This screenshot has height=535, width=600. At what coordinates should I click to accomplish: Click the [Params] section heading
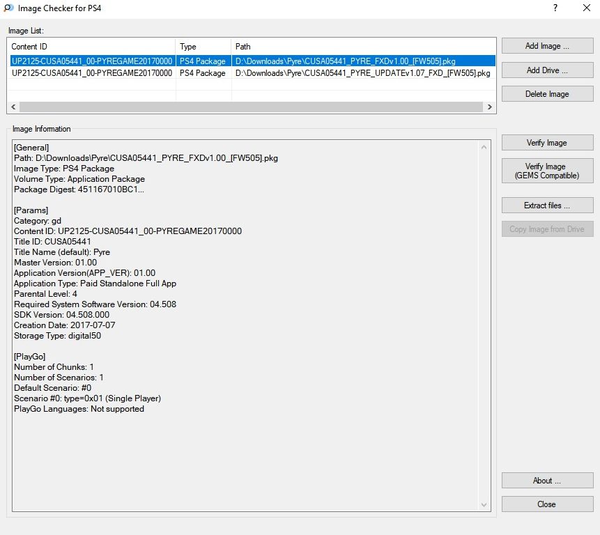31,210
